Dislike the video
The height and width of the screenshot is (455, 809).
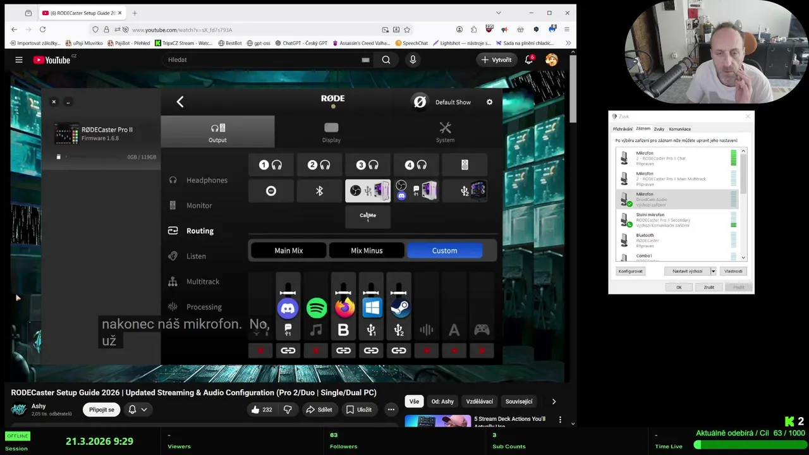pos(288,409)
